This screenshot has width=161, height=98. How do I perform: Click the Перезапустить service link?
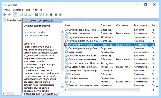click(x=31, y=35)
